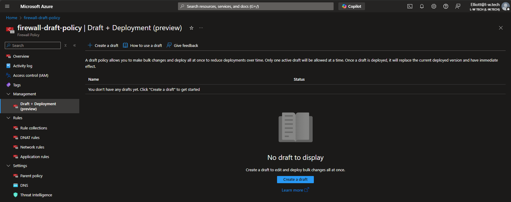Viewport: 511px width, 202px height.
Task: Open How to use a draft
Action: coord(142,45)
